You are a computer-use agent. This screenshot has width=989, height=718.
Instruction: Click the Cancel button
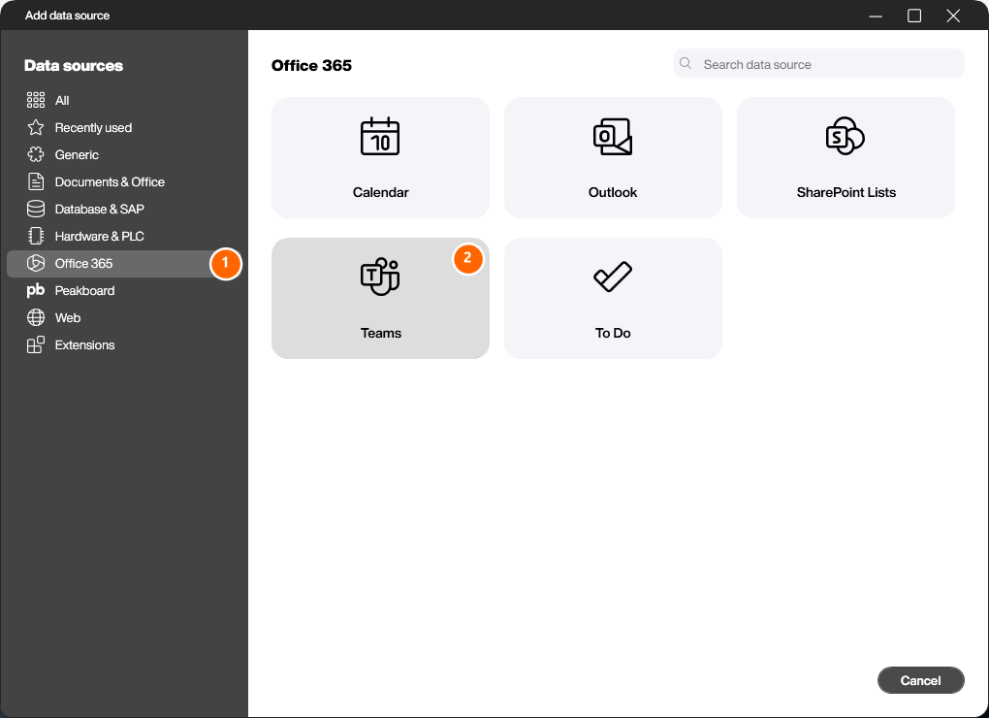pyautogui.click(x=920, y=680)
